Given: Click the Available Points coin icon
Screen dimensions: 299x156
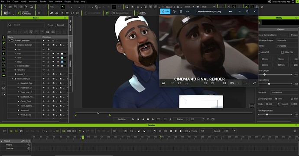Looking at the screenshot, I should (x=270, y=2).
